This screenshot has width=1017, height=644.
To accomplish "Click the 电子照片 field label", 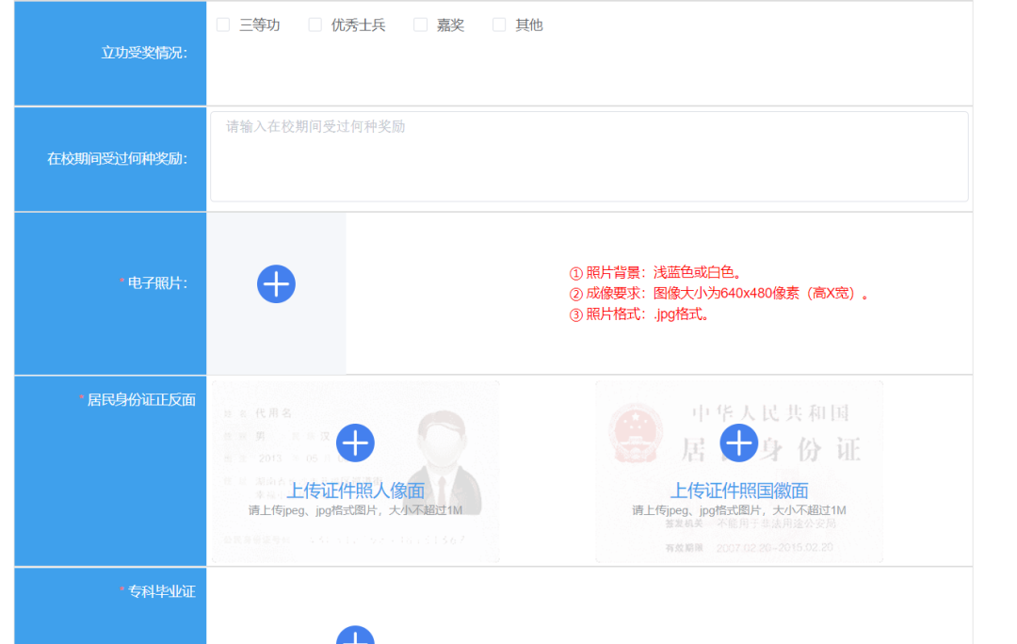I will (156, 282).
